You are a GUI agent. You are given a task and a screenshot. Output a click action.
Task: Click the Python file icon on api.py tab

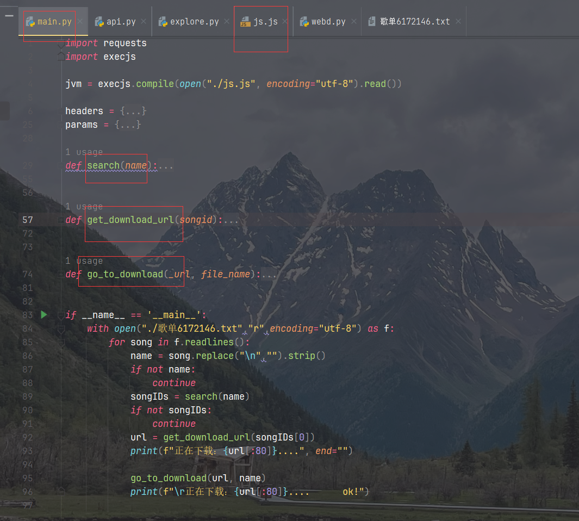pyautogui.click(x=99, y=22)
